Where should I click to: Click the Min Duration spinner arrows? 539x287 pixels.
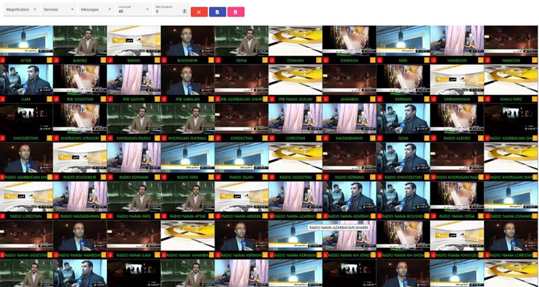pos(184,11)
